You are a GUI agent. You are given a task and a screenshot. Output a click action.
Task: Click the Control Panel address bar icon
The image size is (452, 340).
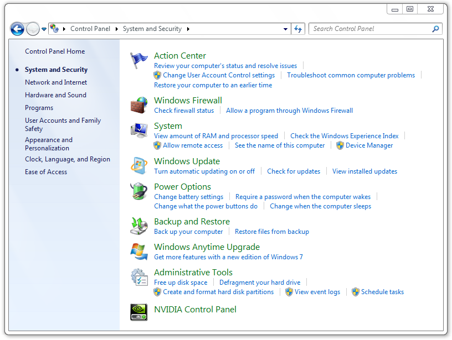click(x=54, y=29)
